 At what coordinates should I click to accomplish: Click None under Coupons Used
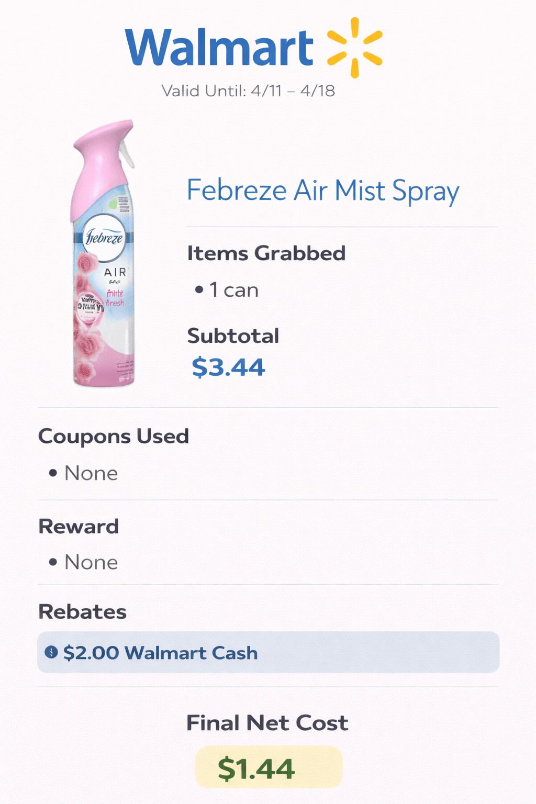pos(91,473)
